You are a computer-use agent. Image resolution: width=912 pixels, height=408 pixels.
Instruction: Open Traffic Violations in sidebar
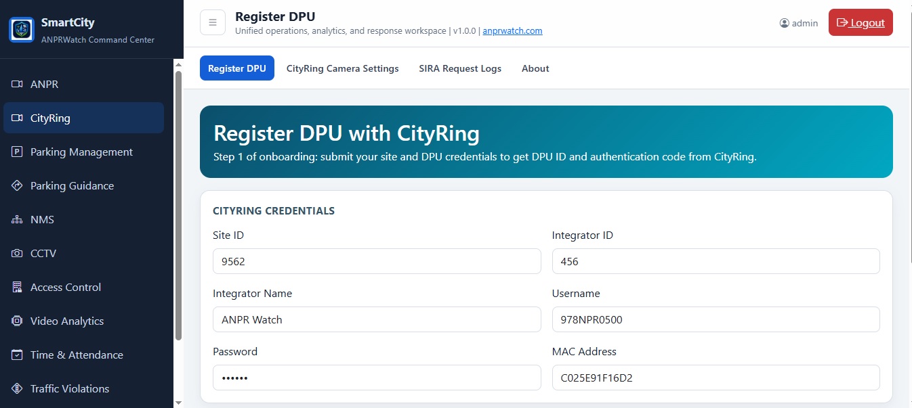83,389
